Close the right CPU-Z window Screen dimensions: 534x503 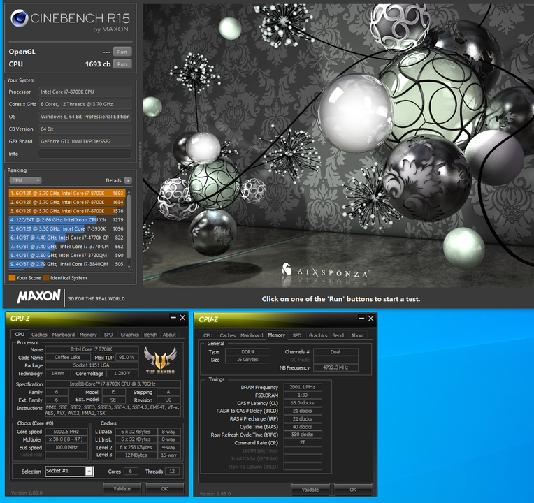click(371, 319)
